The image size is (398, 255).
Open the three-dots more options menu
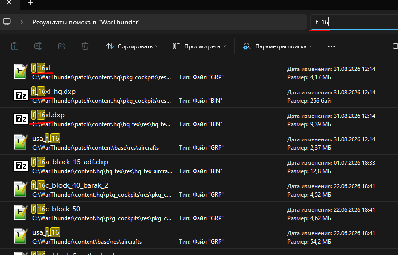(332, 46)
